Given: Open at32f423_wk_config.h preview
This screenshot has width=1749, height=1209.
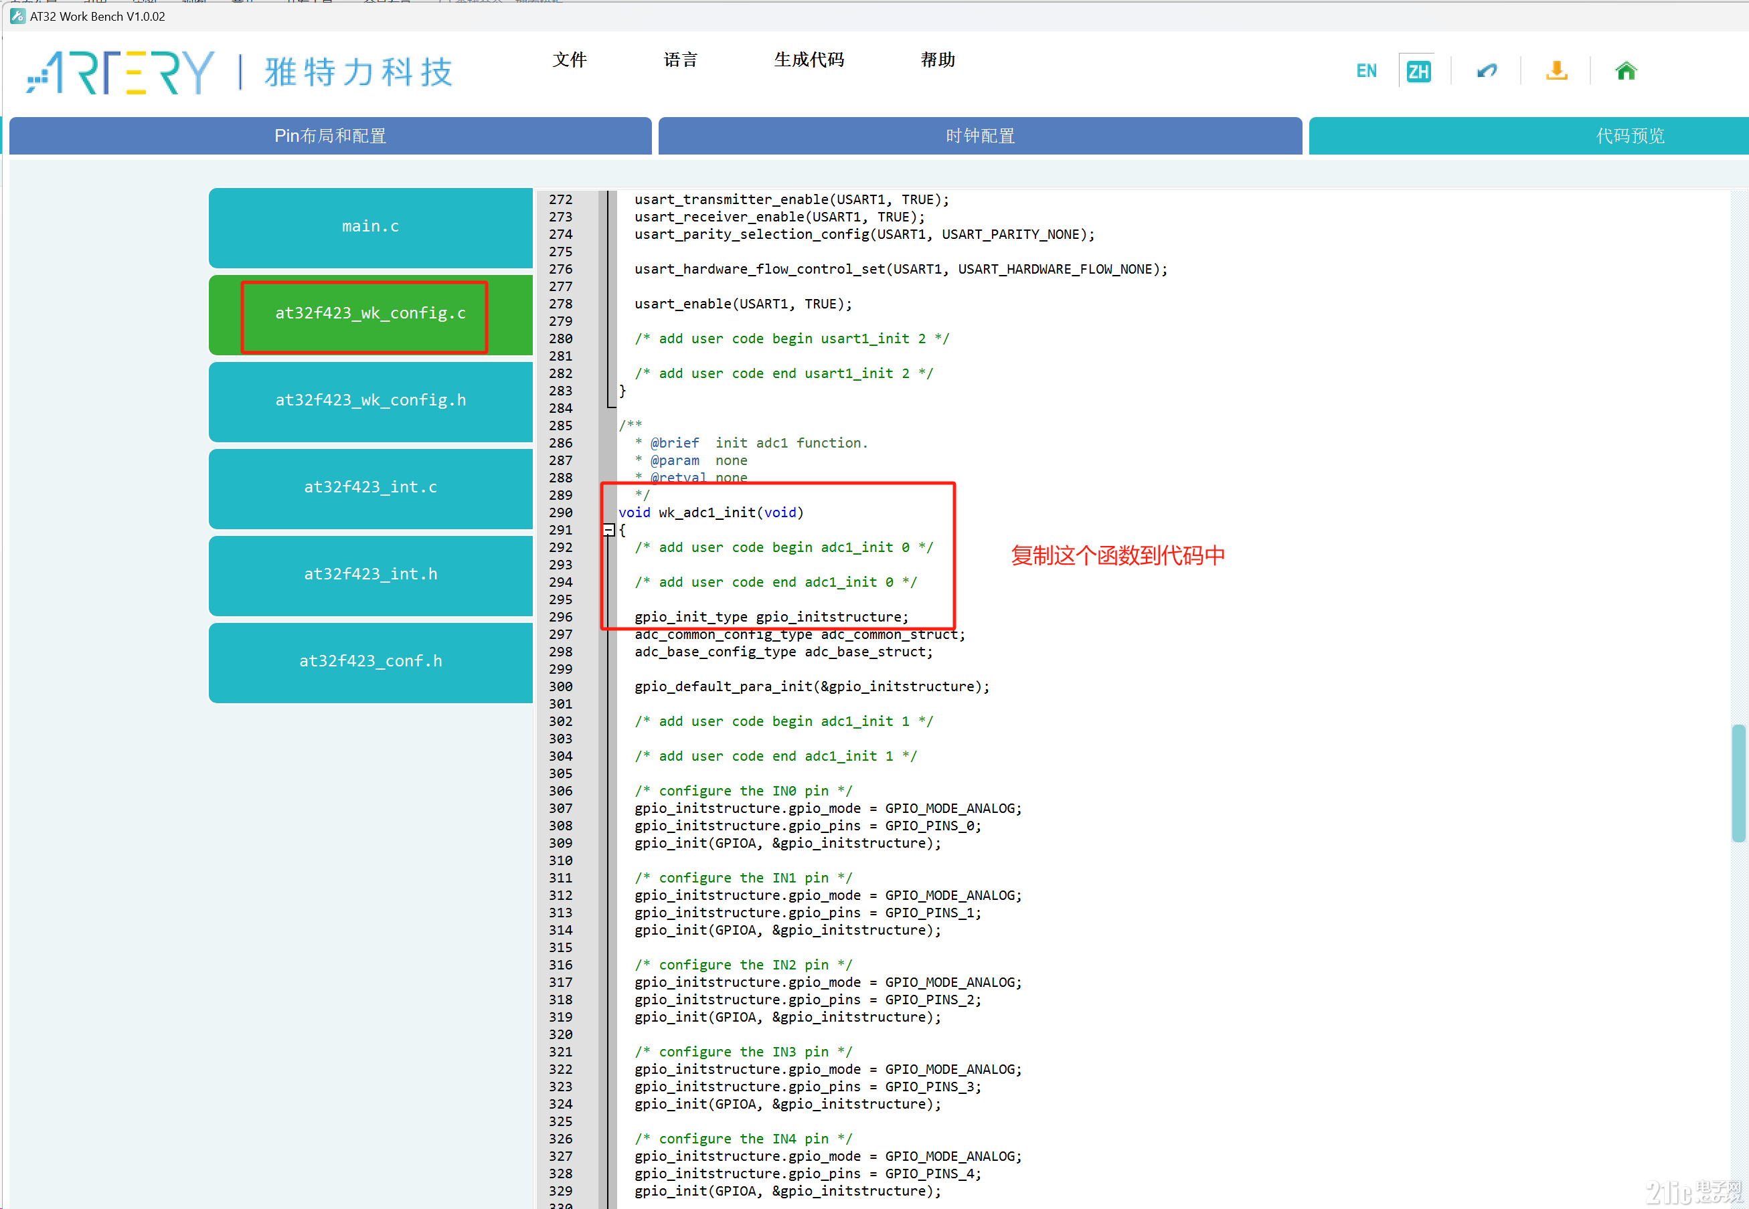Looking at the screenshot, I should coord(371,401).
